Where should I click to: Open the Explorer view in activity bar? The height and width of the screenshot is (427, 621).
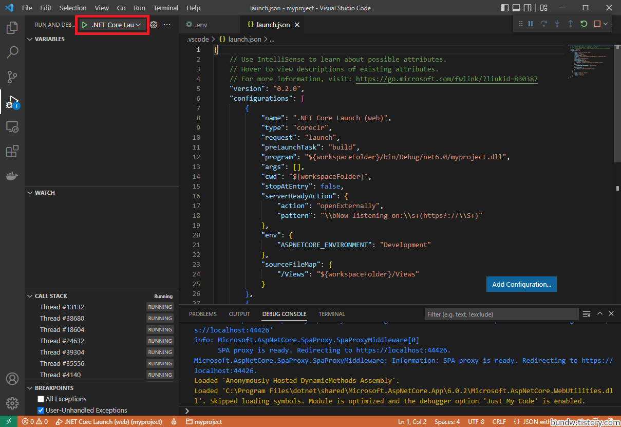[12, 28]
